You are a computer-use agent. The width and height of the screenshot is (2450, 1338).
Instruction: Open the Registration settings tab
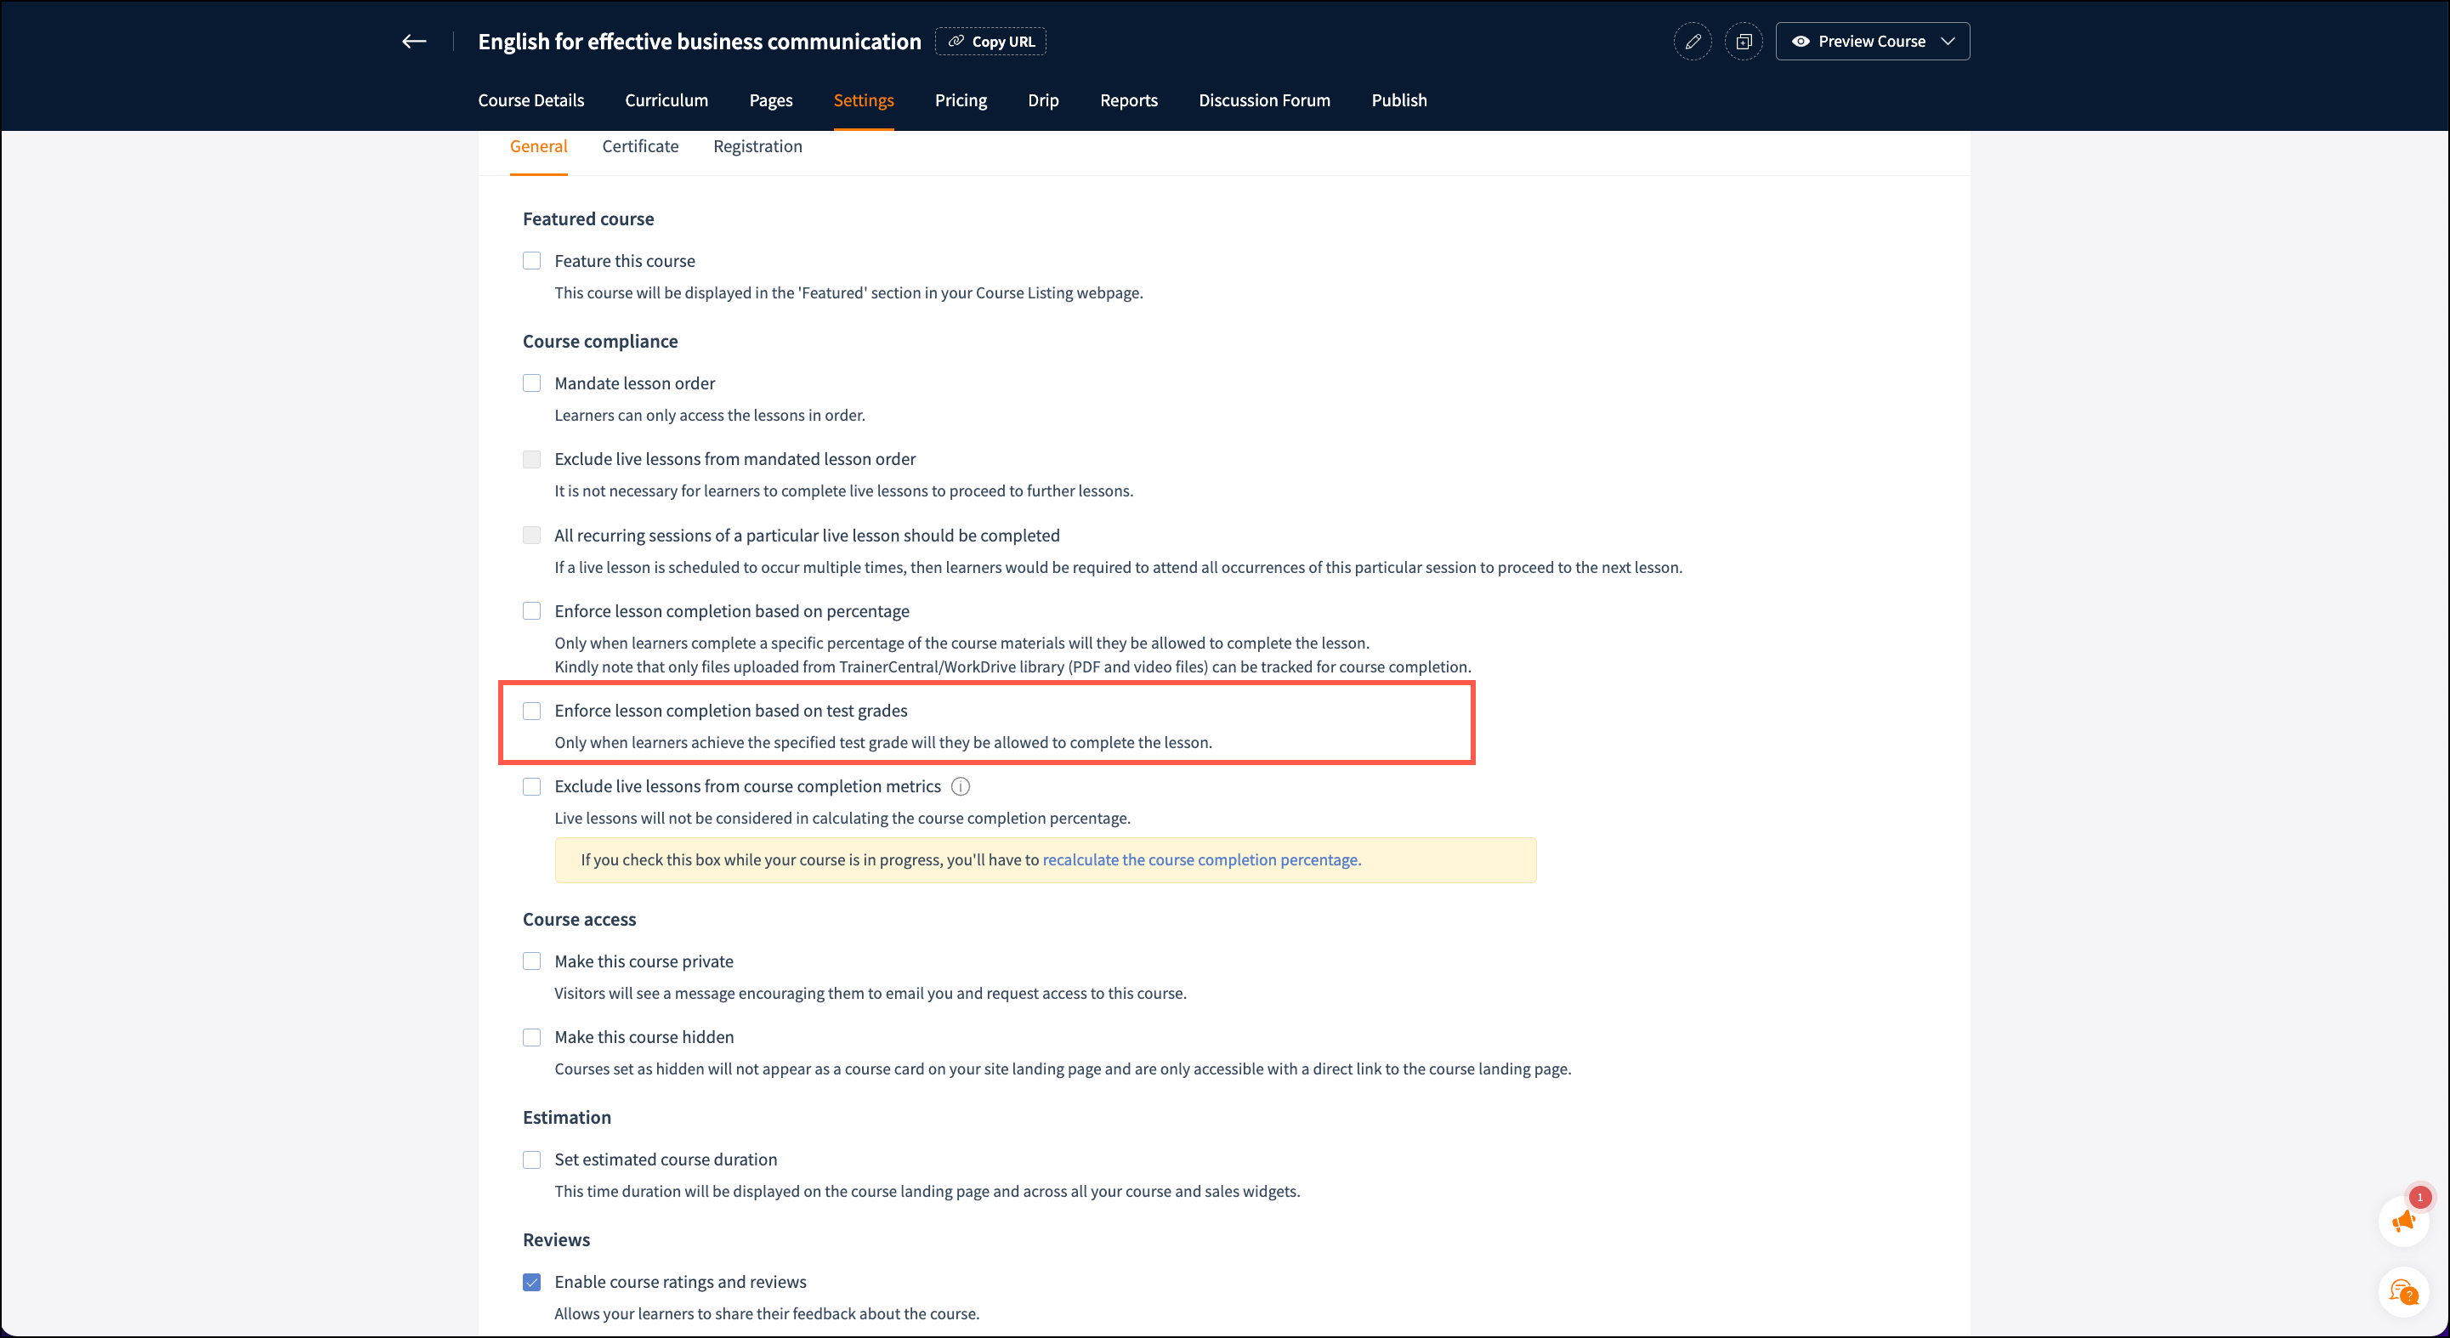pos(757,146)
